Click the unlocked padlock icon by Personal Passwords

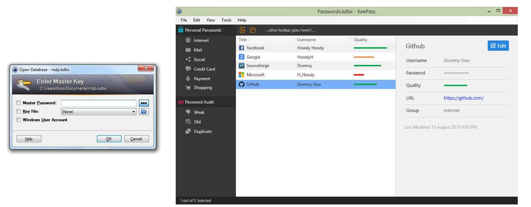181,30
